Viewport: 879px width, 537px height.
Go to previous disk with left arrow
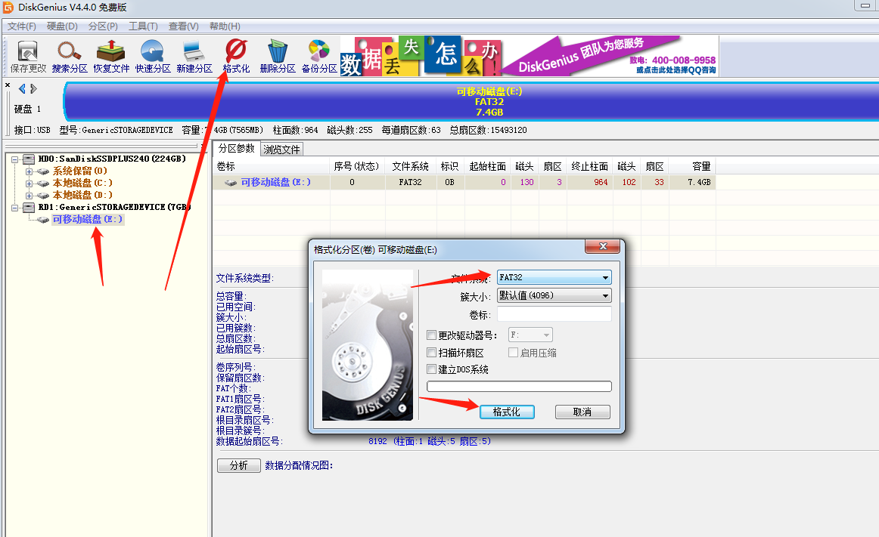22,88
